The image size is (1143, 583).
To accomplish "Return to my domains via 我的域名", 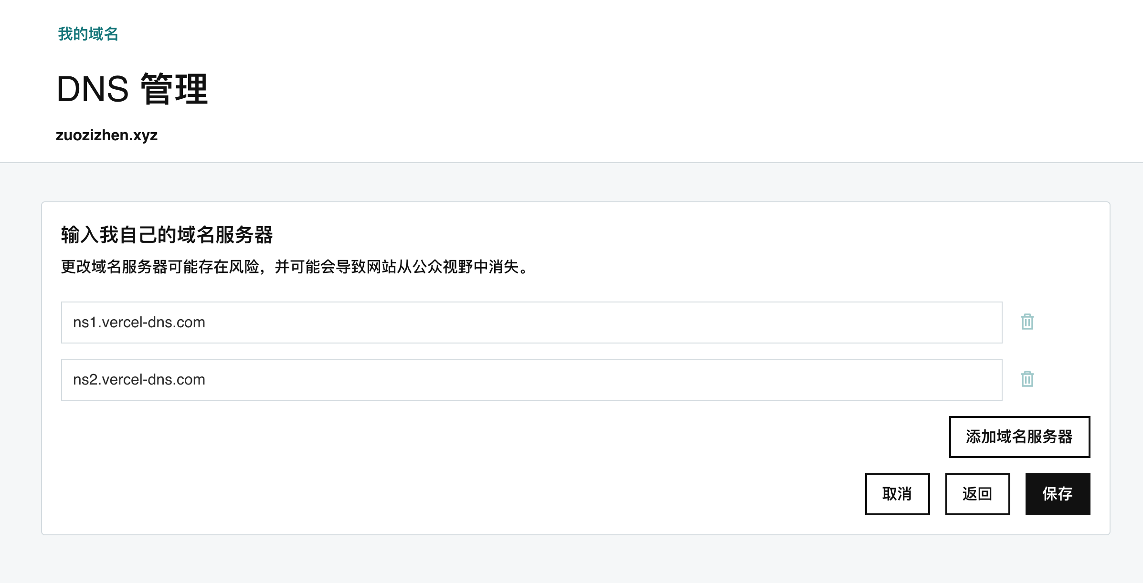I will pos(88,34).
